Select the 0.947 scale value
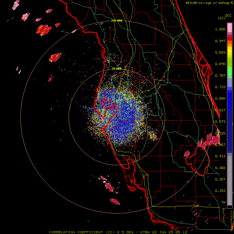 point(220,41)
